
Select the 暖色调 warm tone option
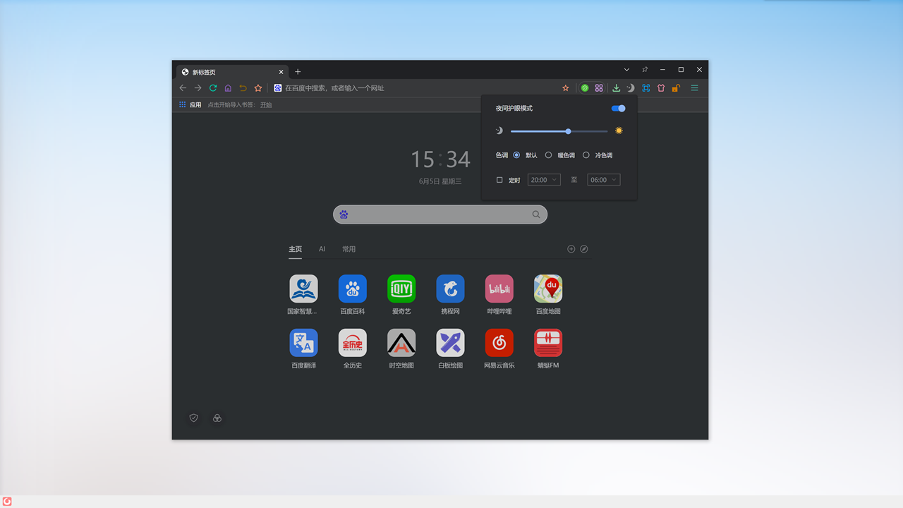[x=548, y=155]
